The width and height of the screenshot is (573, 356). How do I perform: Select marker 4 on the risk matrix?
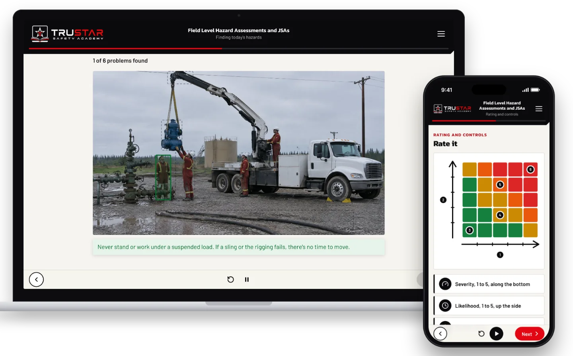pyautogui.click(x=500, y=215)
